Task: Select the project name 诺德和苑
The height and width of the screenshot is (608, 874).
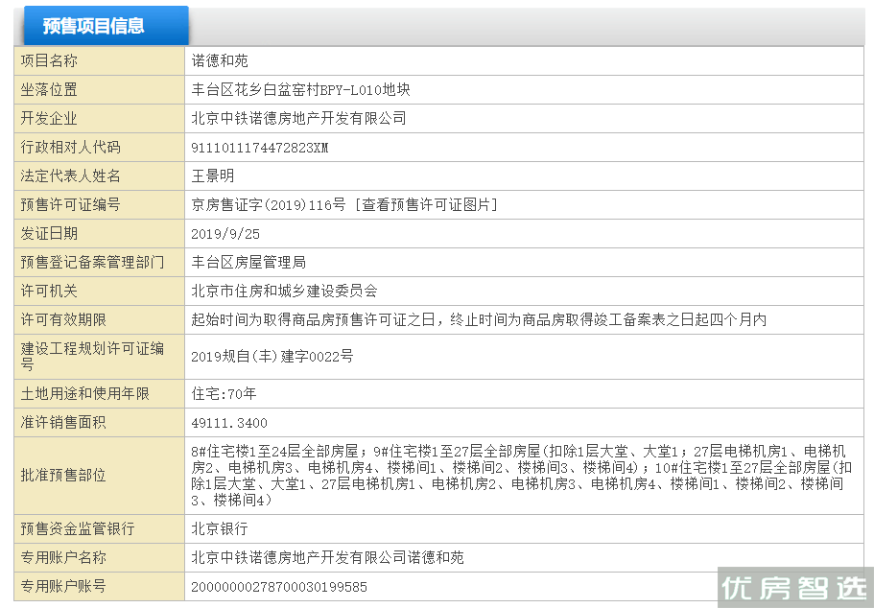Action: coord(220,60)
